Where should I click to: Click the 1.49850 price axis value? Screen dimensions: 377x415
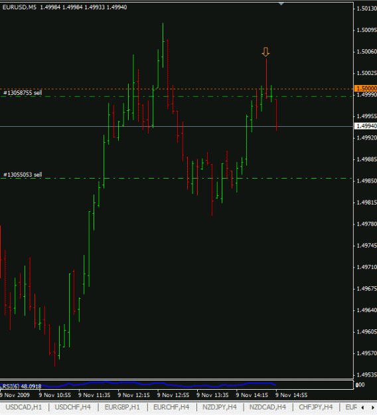[366, 181]
